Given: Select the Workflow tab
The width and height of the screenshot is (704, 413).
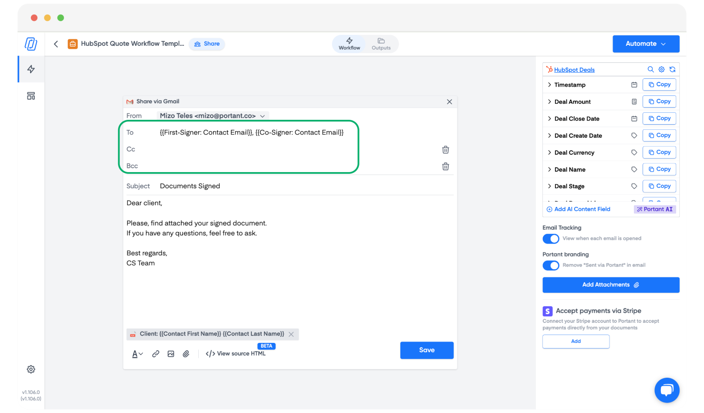Looking at the screenshot, I should 349,44.
